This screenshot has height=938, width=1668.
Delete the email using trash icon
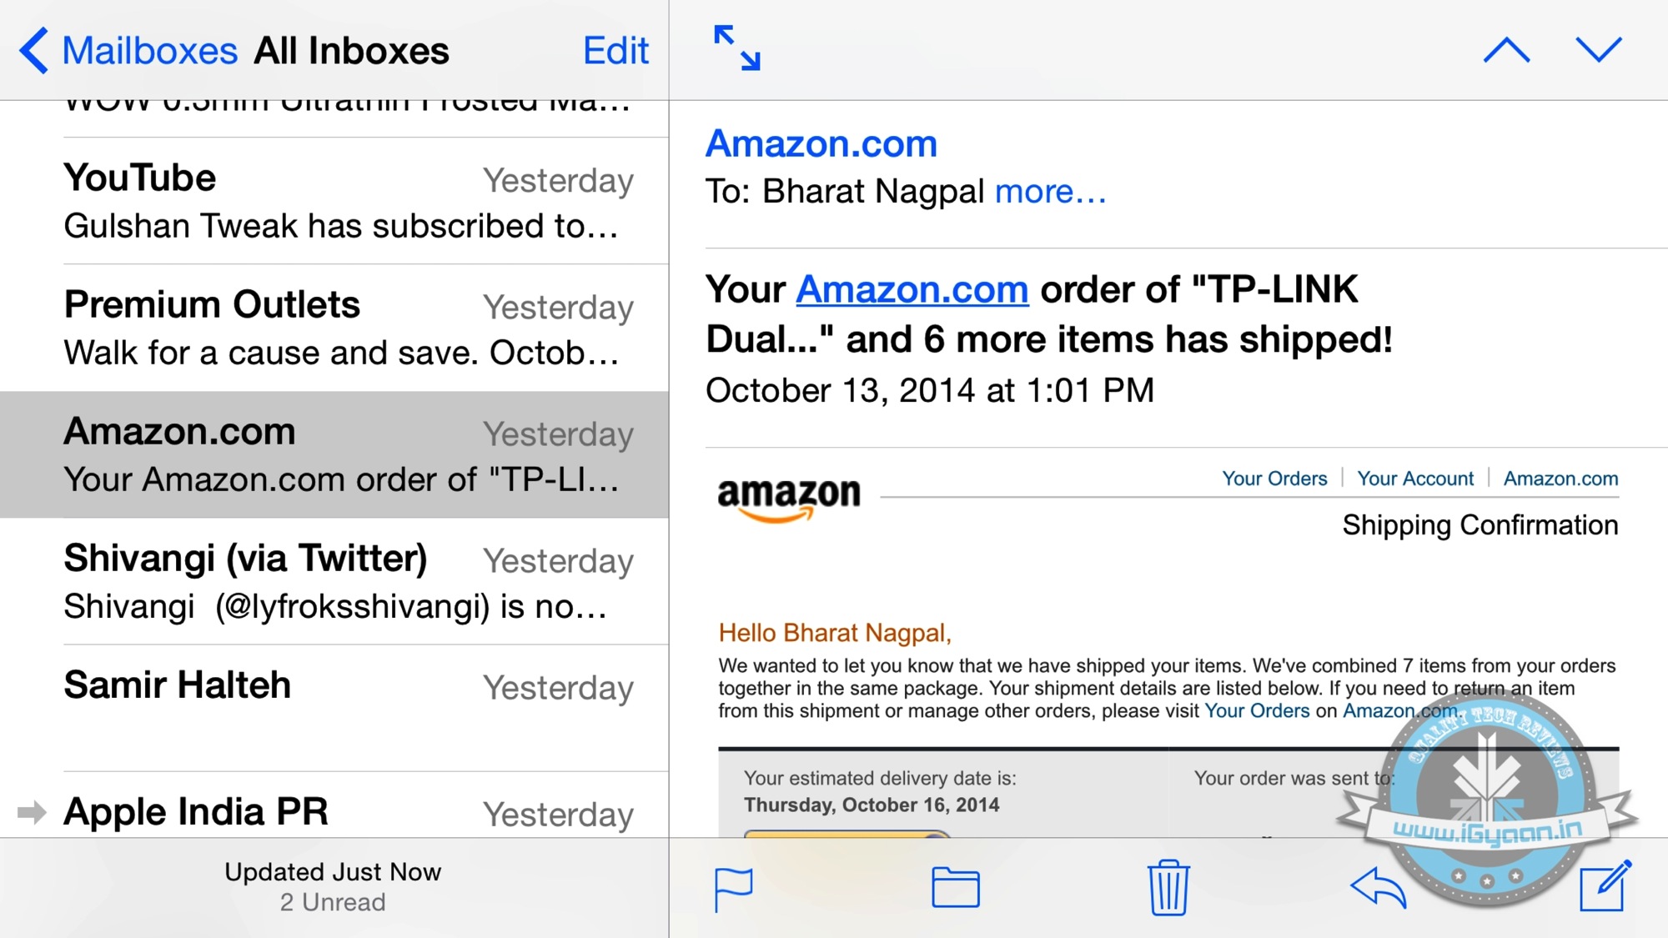pyautogui.click(x=1168, y=887)
